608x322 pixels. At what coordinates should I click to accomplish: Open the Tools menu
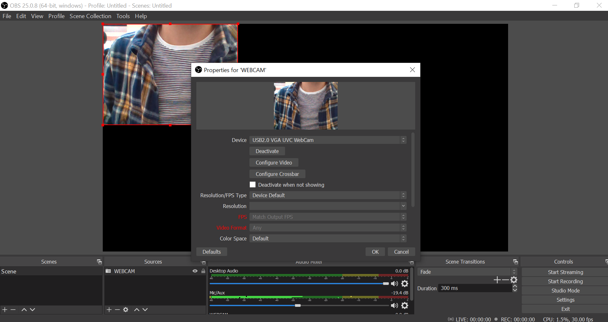click(123, 16)
